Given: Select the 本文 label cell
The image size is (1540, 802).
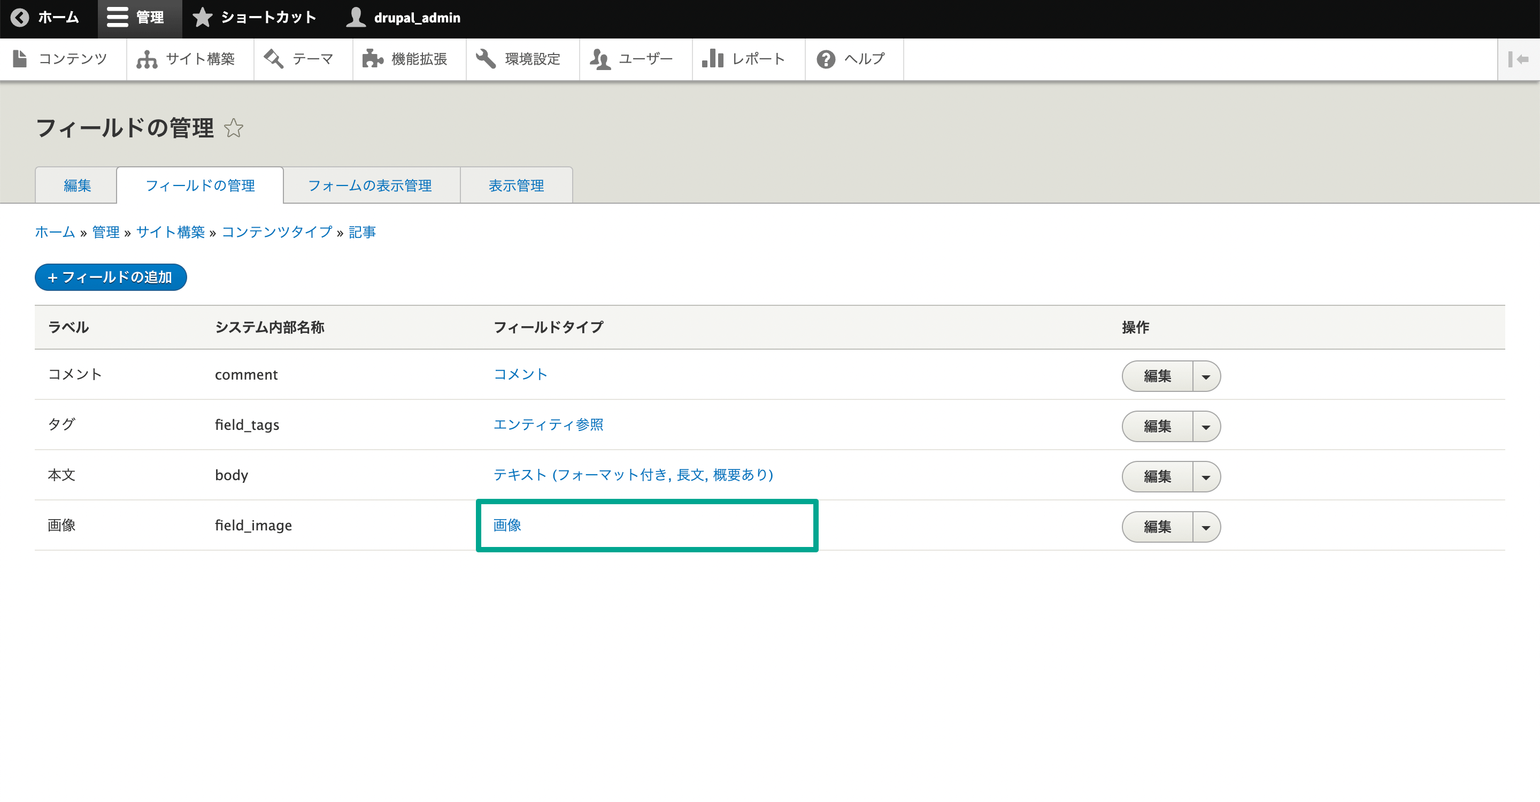Looking at the screenshot, I should tap(61, 474).
